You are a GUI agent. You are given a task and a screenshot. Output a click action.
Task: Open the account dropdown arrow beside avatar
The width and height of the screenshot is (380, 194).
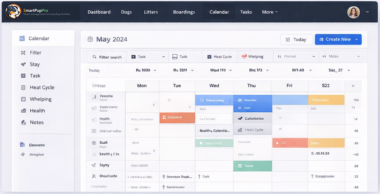[x=367, y=12]
